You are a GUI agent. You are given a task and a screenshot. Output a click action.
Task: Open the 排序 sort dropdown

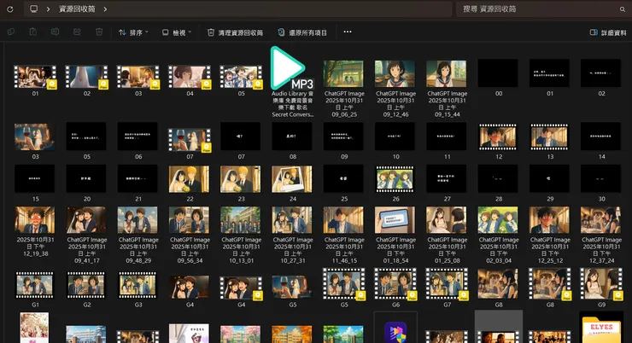tap(133, 32)
